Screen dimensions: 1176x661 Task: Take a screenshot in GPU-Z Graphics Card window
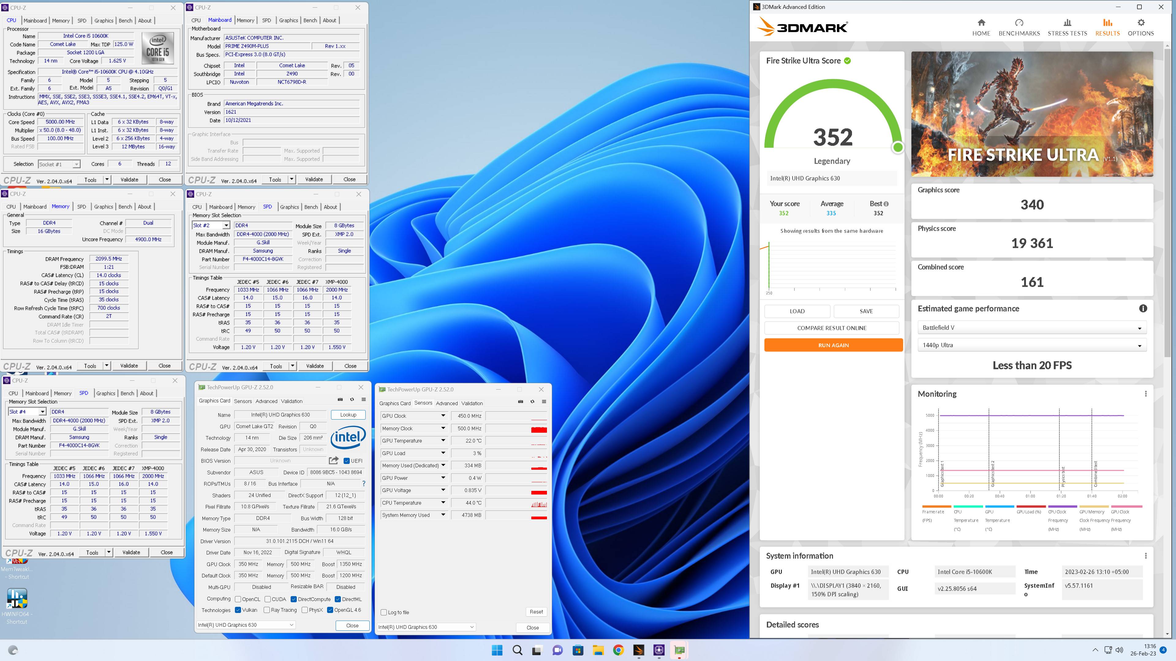(340, 400)
